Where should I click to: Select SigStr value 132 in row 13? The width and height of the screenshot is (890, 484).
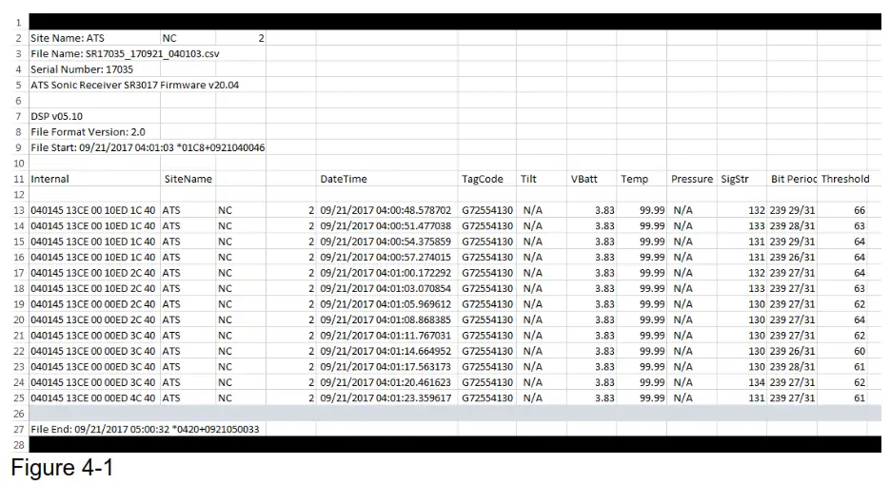(x=742, y=210)
